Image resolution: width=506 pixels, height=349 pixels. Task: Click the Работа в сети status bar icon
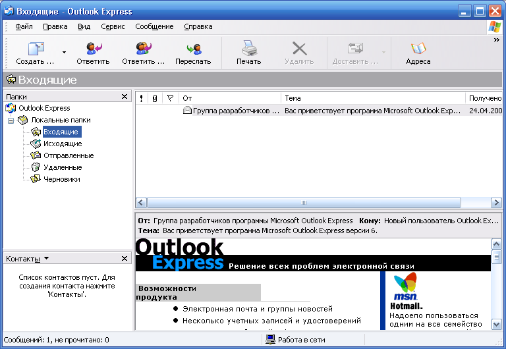(x=270, y=339)
